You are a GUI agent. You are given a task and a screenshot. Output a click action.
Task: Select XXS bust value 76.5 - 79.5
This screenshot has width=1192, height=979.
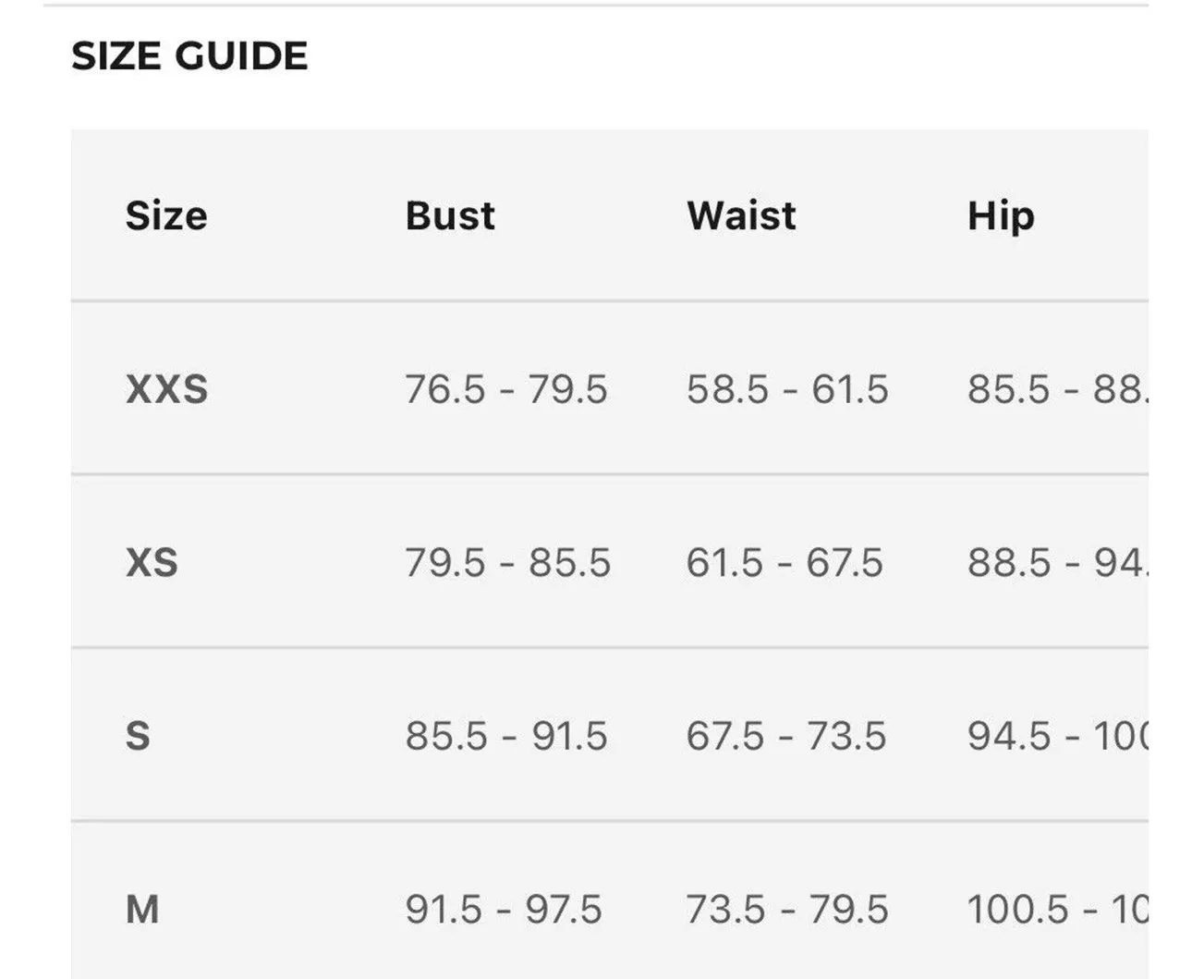506,389
